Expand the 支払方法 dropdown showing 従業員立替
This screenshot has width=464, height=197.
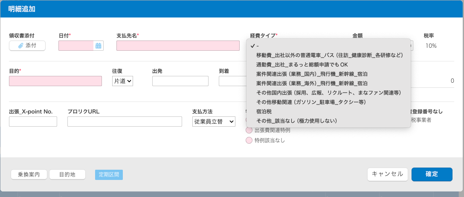(214, 122)
